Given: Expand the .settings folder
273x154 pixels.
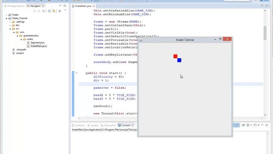Looking at the screenshot, I should [x=10, y=22].
